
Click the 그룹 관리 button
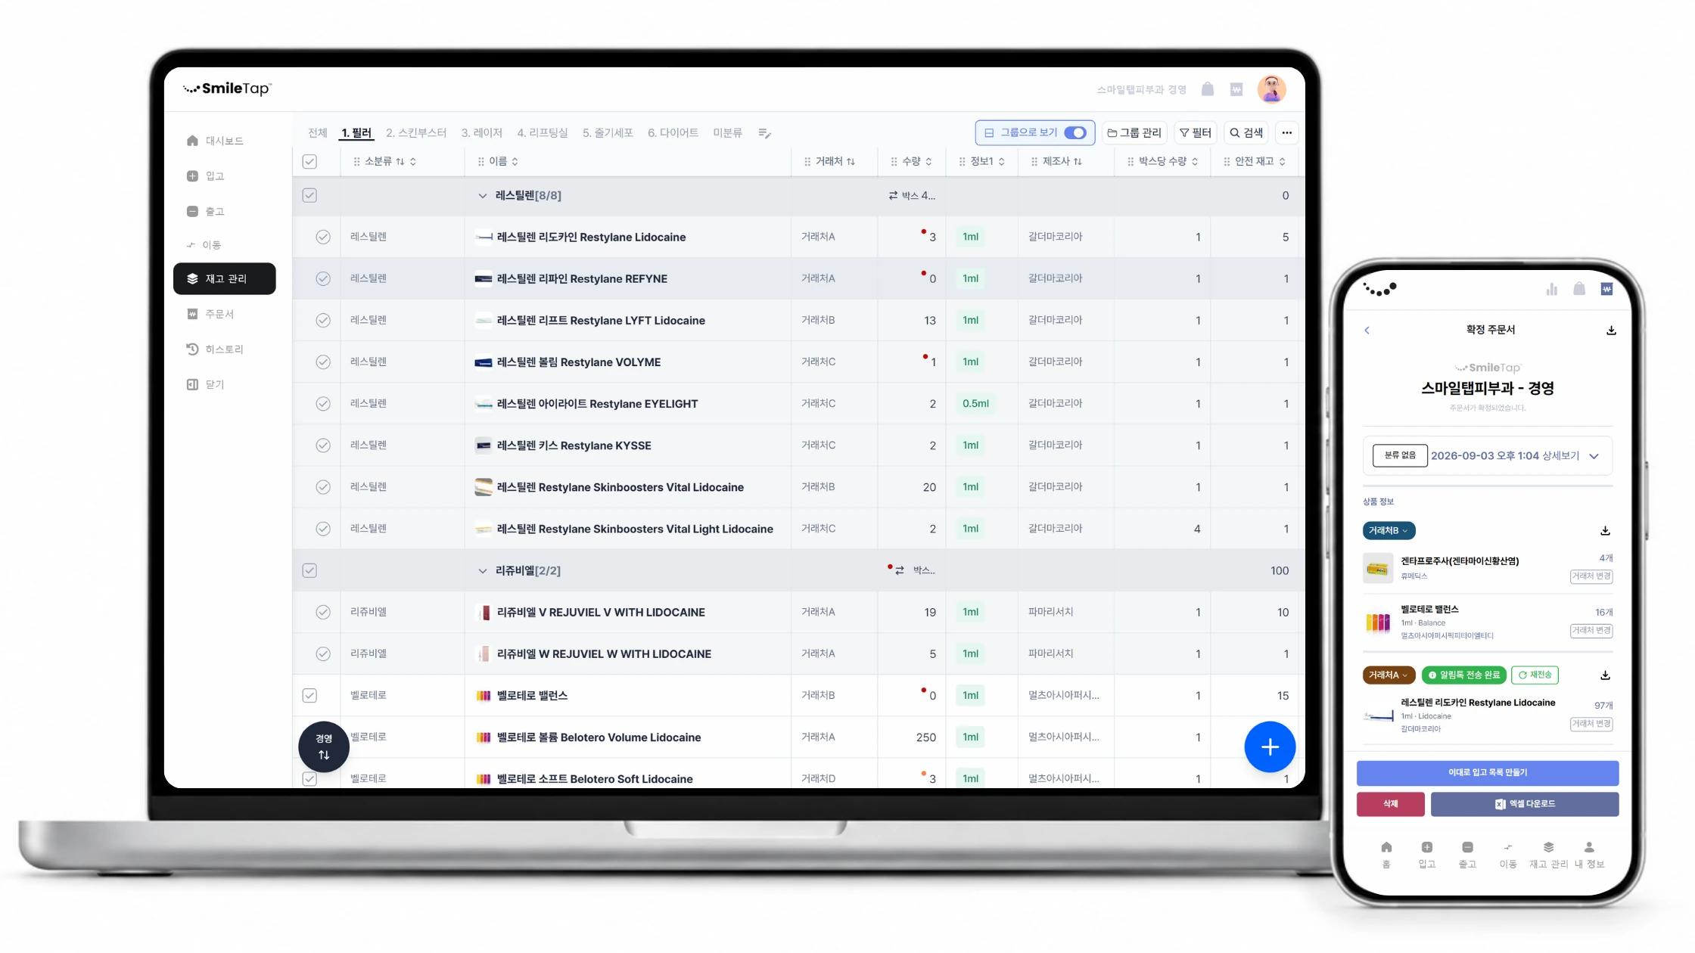point(1134,132)
